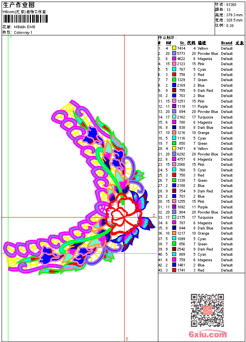Select the dark red swatch beside 755

[x=174, y=90]
